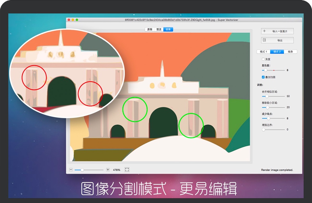Click the red circle in the magnifier preview
Viewport: 312px width, 203px height.
click(x=34, y=77)
